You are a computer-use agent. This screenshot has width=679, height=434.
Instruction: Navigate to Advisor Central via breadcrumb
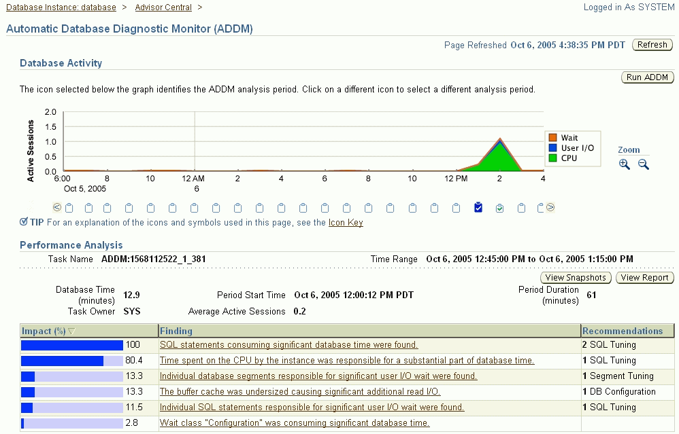click(163, 7)
